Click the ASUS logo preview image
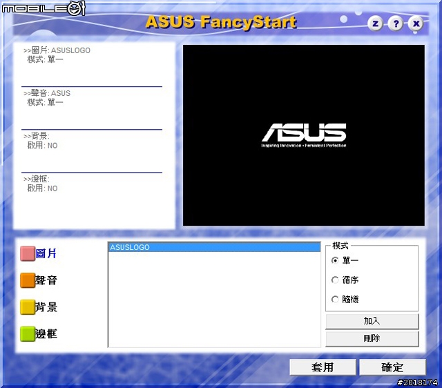The image size is (442, 388). click(304, 135)
